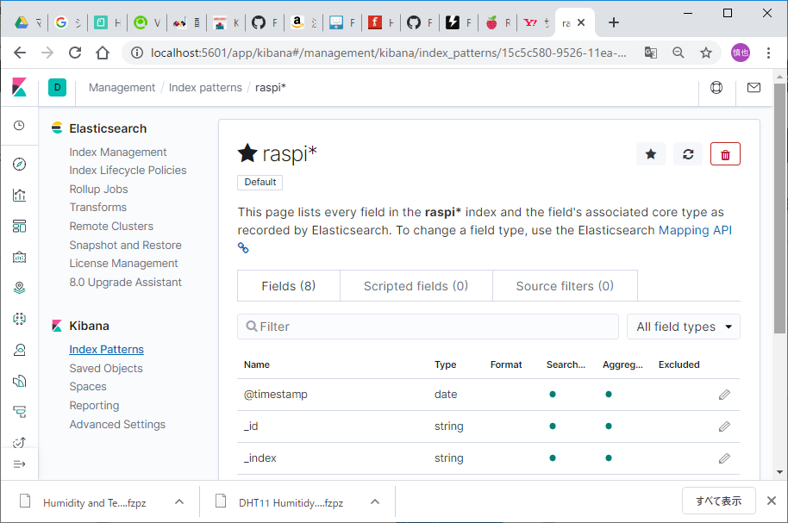Click the Mapping API link icon
This screenshot has height=523, width=788.
[x=243, y=247]
